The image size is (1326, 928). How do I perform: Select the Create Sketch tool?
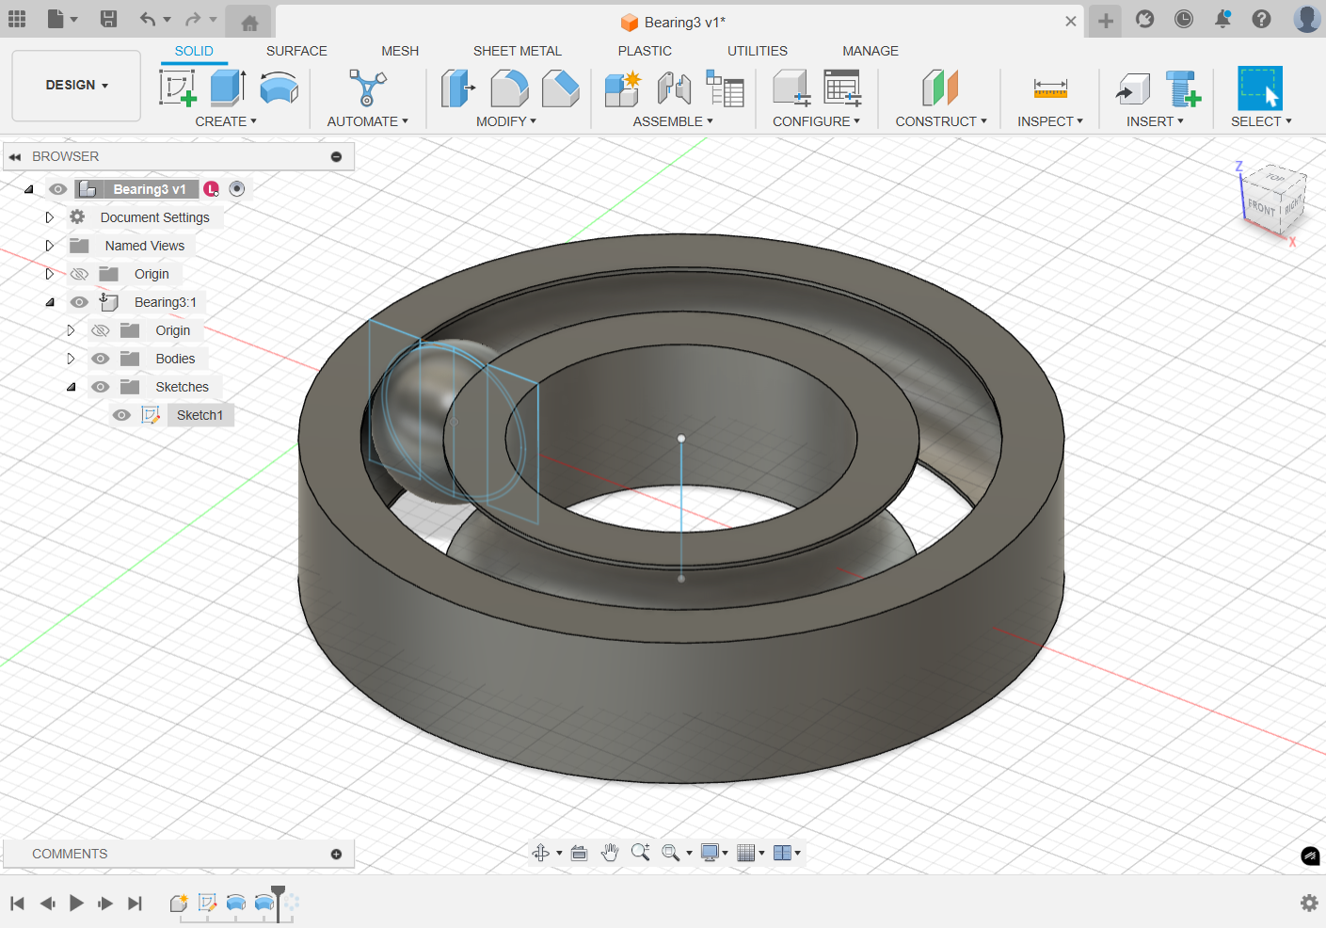coord(177,88)
